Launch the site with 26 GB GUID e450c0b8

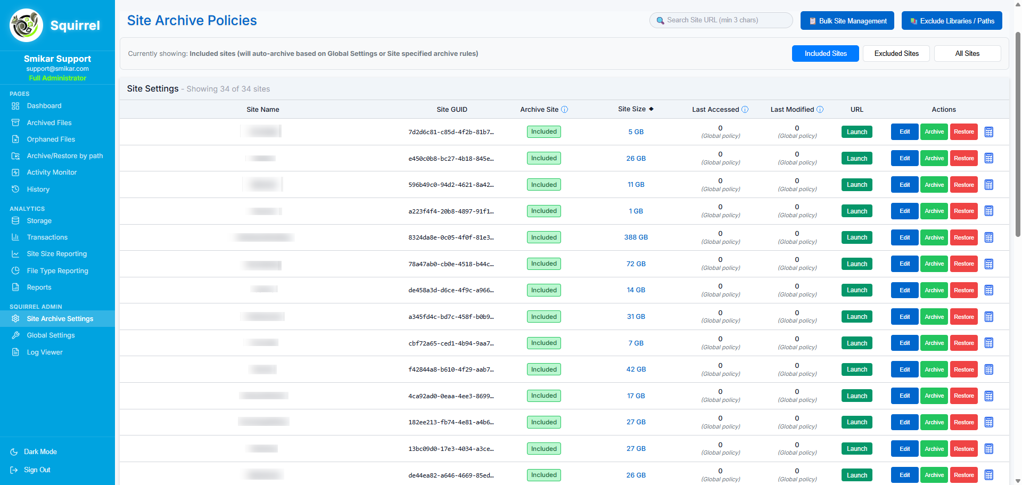click(856, 159)
